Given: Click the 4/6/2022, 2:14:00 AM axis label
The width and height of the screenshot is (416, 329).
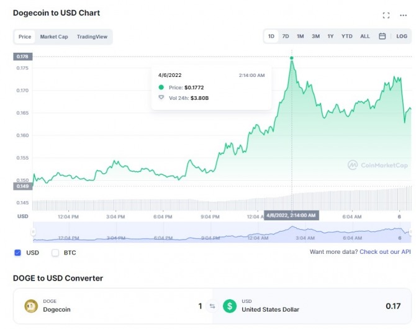Looking at the screenshot, I should (x=291, y=215).
